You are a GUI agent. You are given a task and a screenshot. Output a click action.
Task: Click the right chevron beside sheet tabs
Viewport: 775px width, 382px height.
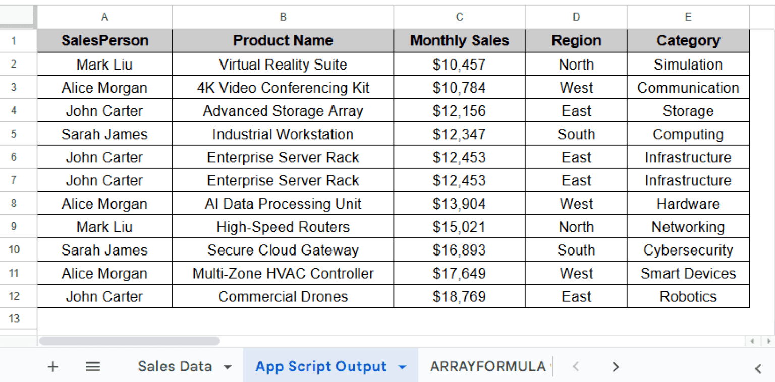[615, 366]
